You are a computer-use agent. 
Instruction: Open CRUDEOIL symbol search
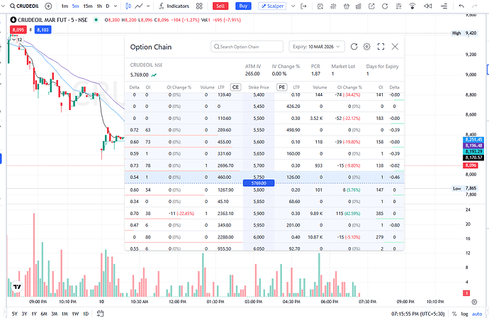[x=24, y=6]
